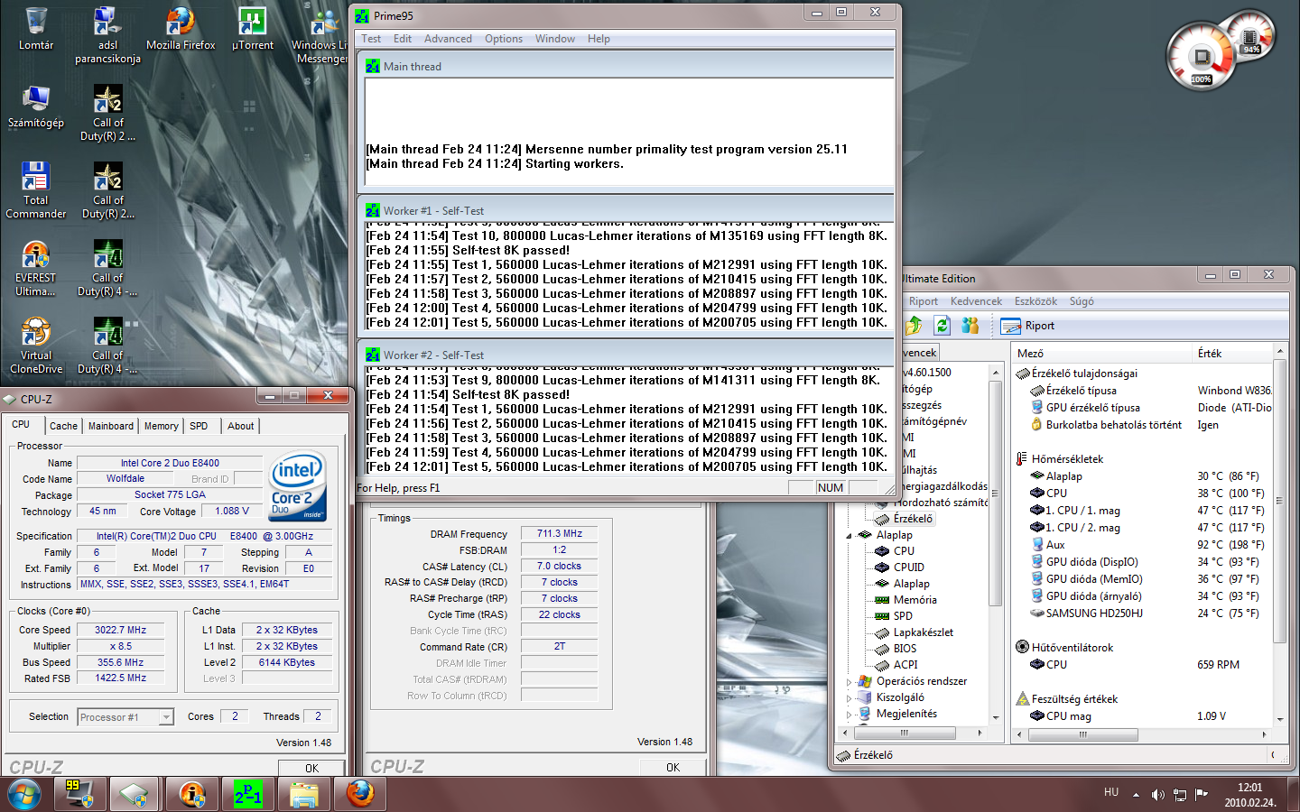The height and width of the screenshot is (812, 1300).
Task: Click the Riport toolbar button in EVEREST
Action: pyautogui.click(x=1027, y=326)
